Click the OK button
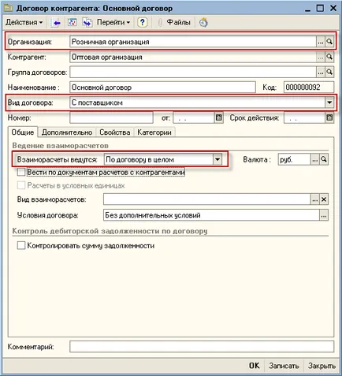Image resolution: width=342 pixels, height=376 pixels. coord(254,366)
